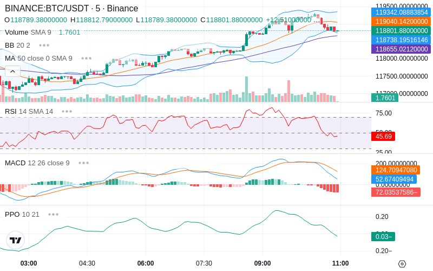Image resolution: width=433 pixels, height=271 pixels.
Task: Click the orange MACD signal label 124.70947080
Action: 396,170
